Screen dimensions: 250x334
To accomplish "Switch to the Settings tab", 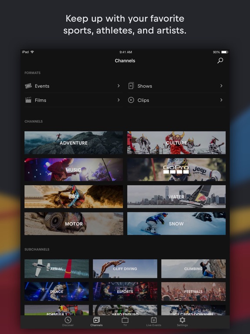I will coord(182,322).
